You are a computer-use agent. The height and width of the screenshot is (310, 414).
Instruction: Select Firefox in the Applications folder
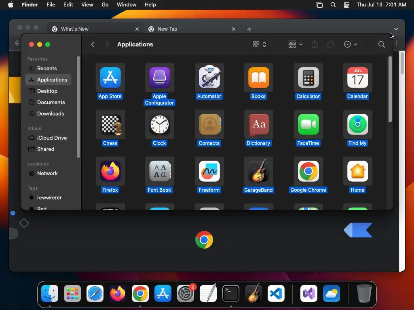pos(110,171)
